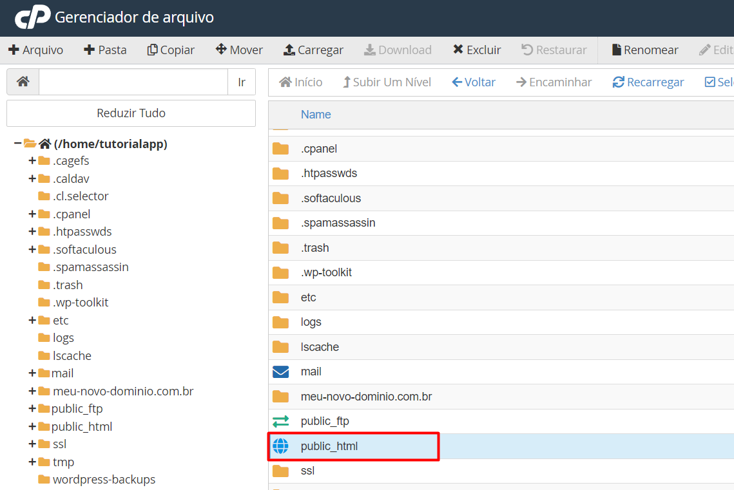734x490 pixels.
Task: Rename item with Renomear
Action: pyautogui.click(x=645, y=50)
